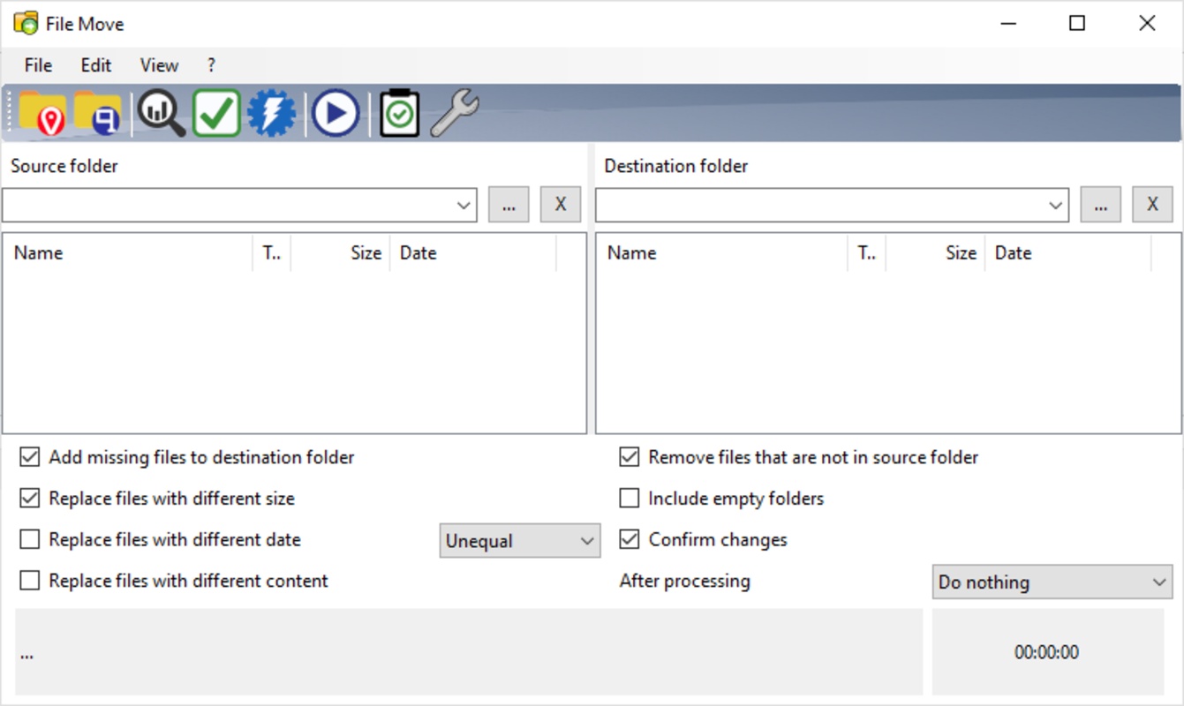Check Include empty folders option
This screenshot has height=706, width=1184.
(x=629, y=499)
